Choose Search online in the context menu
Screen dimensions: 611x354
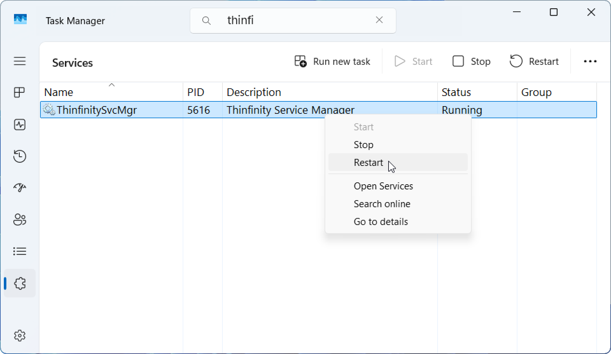(398, 204)
